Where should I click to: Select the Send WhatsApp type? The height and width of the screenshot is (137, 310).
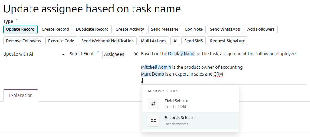[225, 29]
